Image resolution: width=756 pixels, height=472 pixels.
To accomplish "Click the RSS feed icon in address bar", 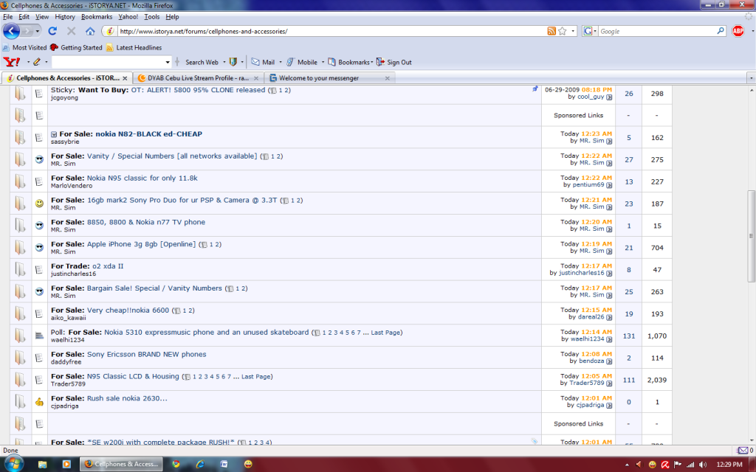I will click(x=551, y=31).
